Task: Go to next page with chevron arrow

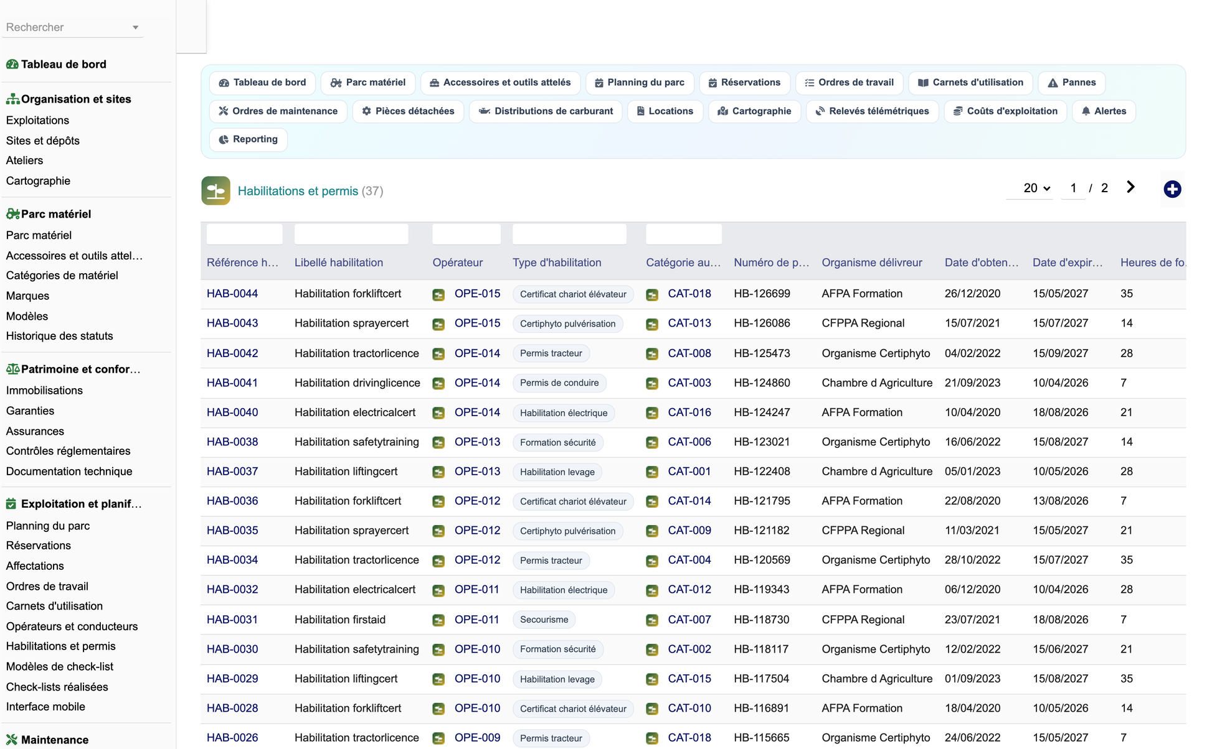Action: pyautogui.click(x=1130, y=187)
